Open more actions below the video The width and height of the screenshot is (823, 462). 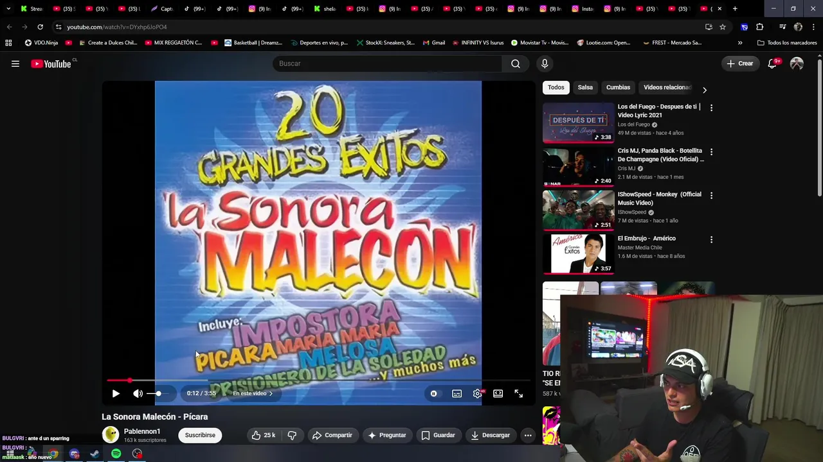[x=528, y=435]
